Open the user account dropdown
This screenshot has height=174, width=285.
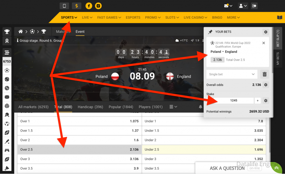243,6
